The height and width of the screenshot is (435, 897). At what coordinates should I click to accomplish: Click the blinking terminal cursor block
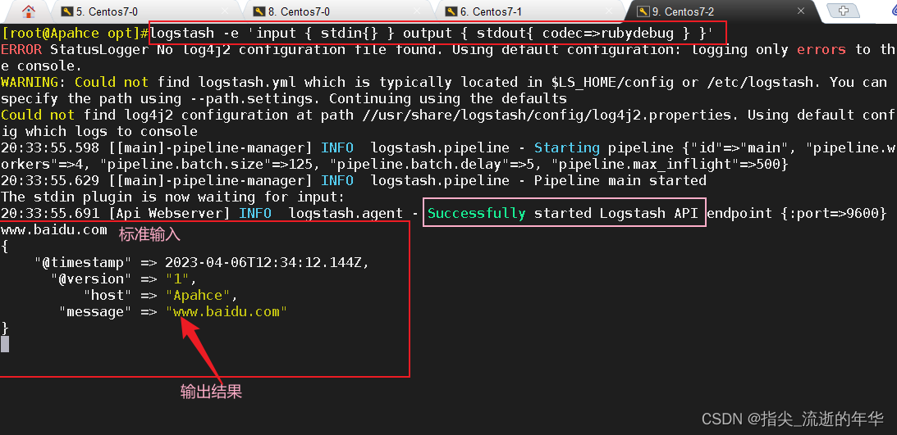(x=5, y=344)
